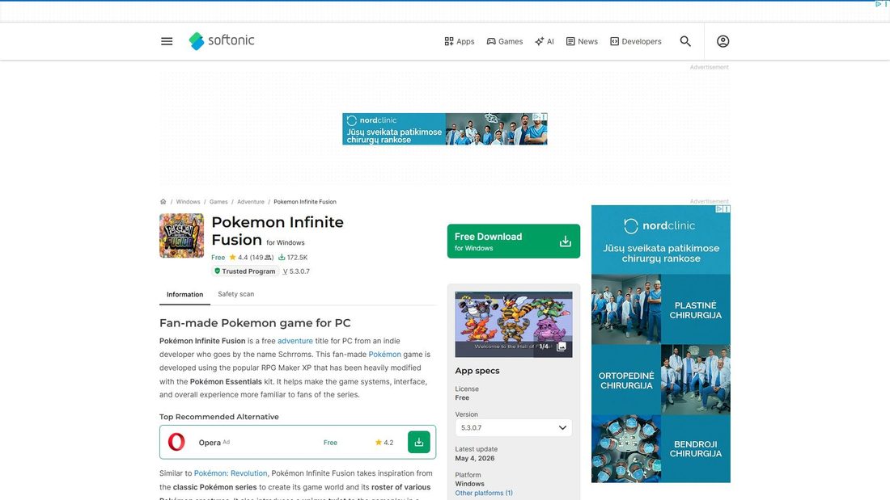Open the Apps section

click(x=460, y=41)
